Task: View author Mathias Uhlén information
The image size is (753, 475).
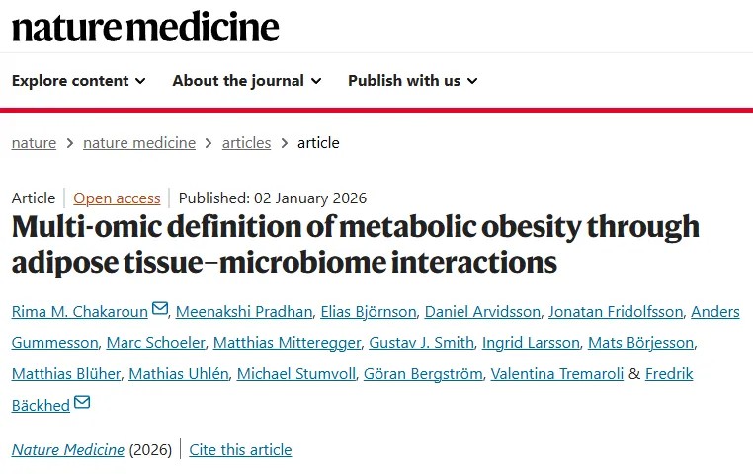Action: (x=178, y=374)
